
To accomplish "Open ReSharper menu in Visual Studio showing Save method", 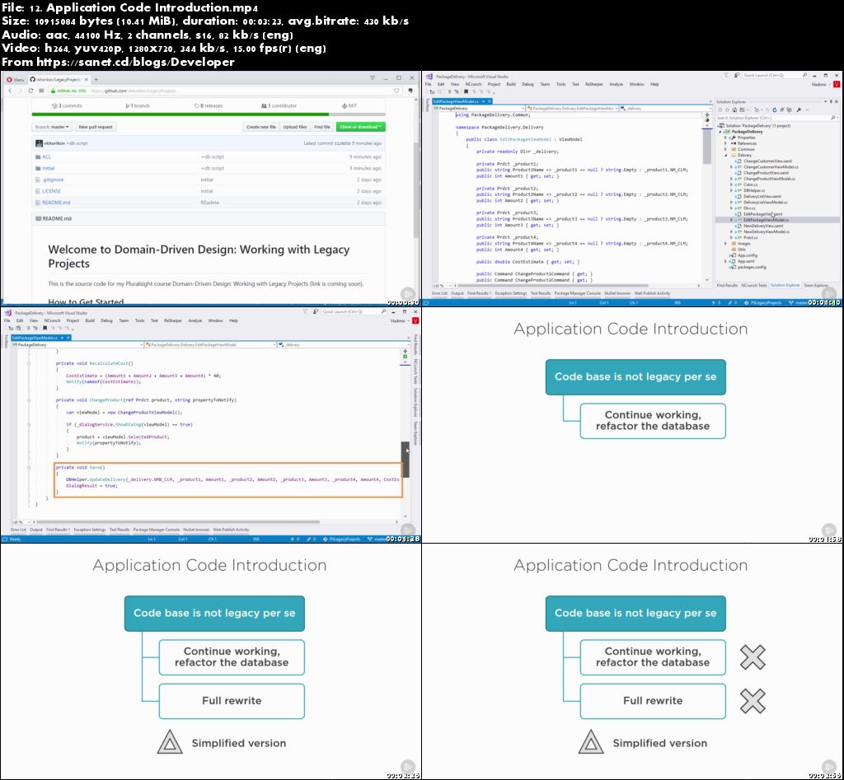I will (172, 320).
